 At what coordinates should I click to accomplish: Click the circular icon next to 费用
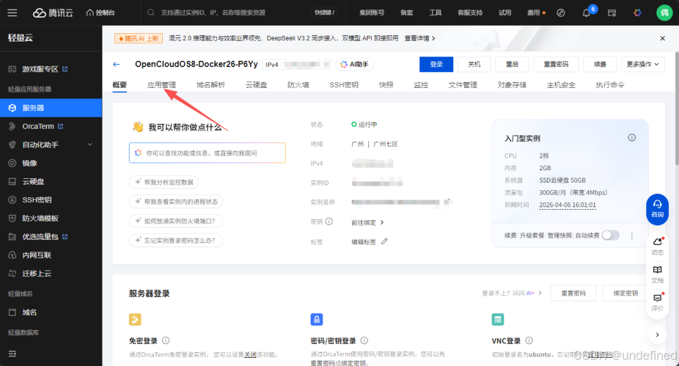coord(561,13)
